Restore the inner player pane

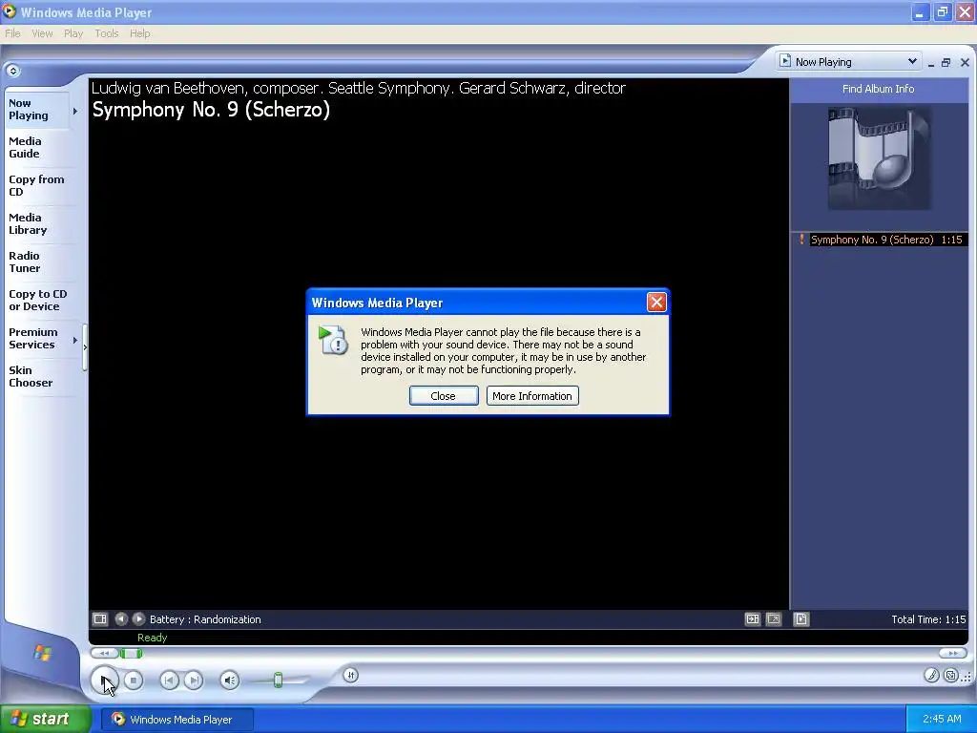pyautogui.click(x=946, y=62)
